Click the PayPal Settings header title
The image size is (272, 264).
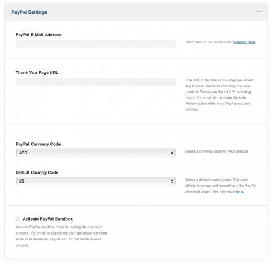coord(29,12)
